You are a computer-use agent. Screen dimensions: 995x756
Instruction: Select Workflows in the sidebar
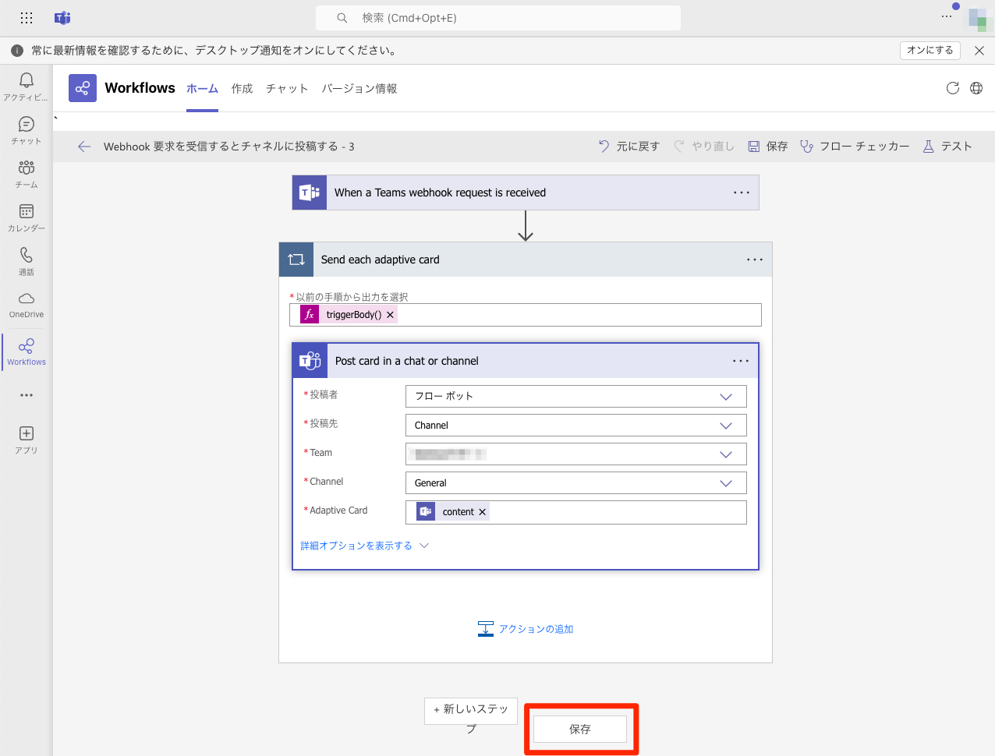point(27,352)
